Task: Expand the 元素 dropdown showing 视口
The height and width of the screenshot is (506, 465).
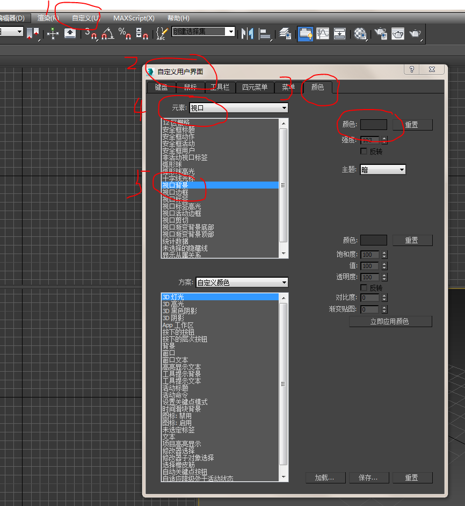Action: (x=239, y=108)
